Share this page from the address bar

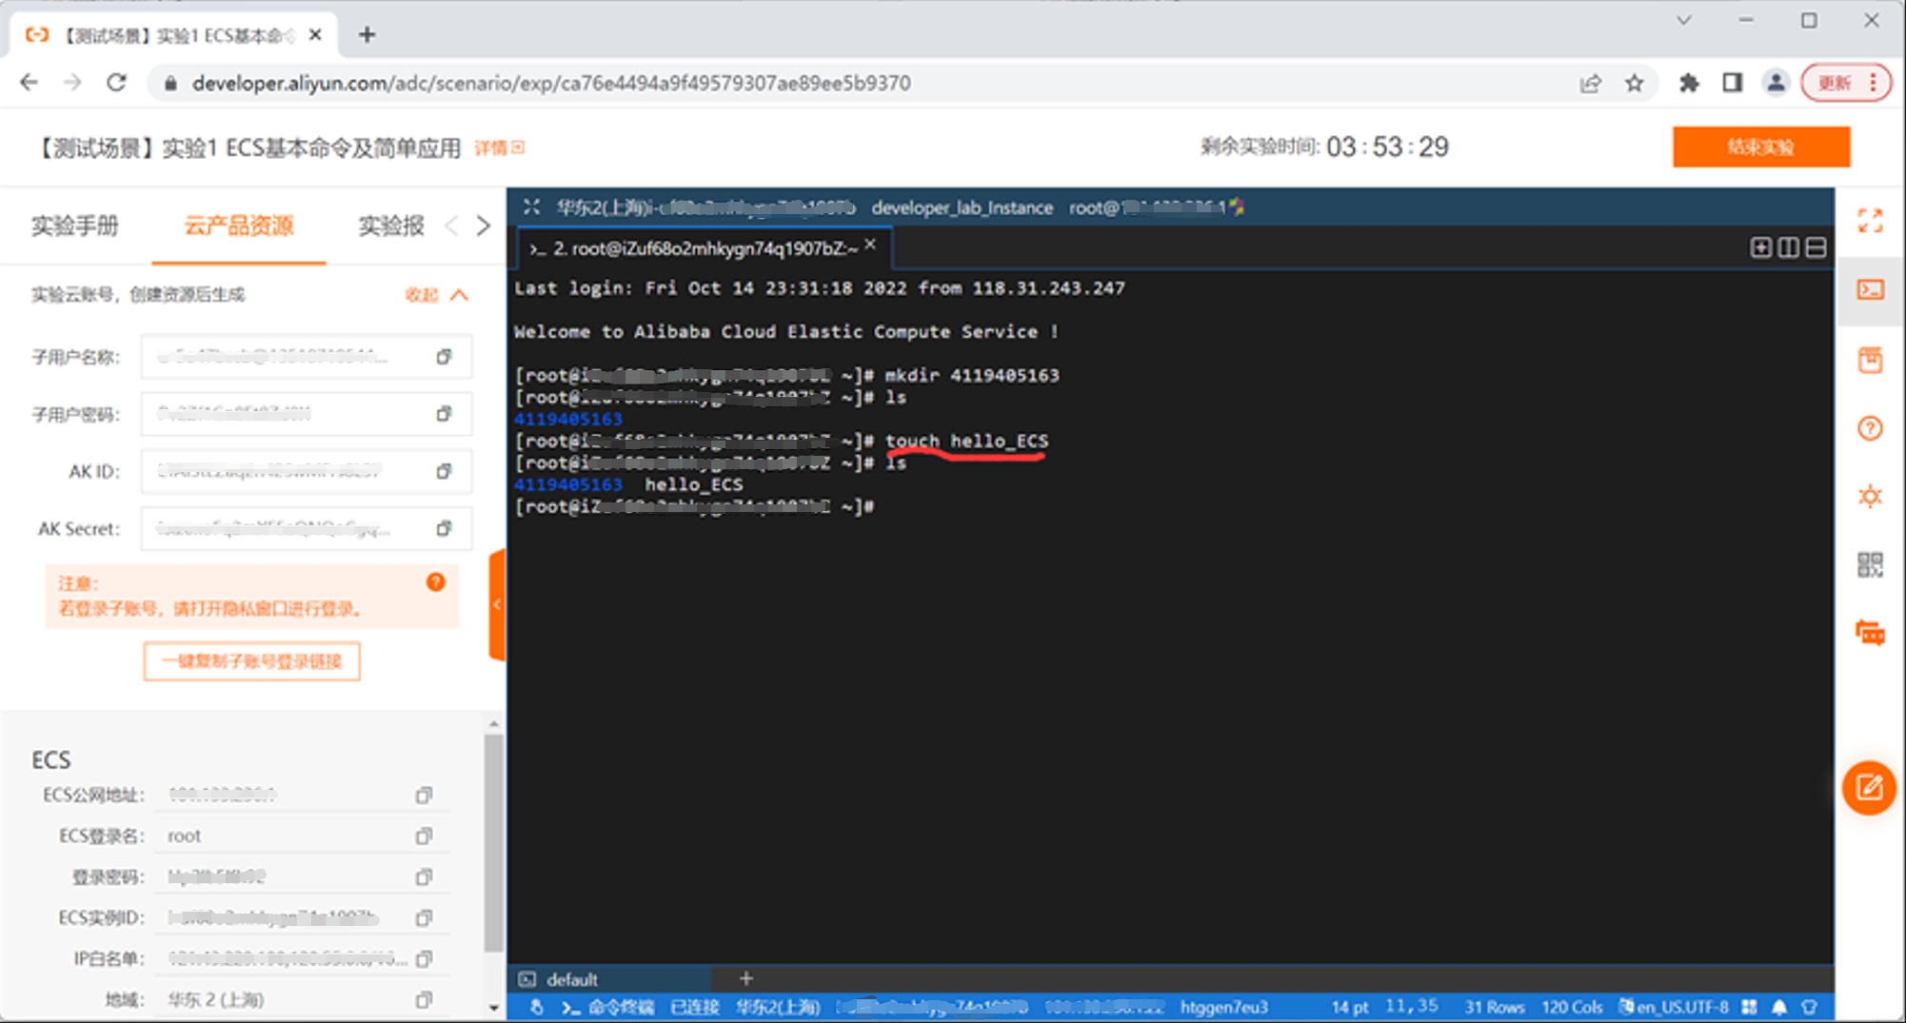point(1590,83)
